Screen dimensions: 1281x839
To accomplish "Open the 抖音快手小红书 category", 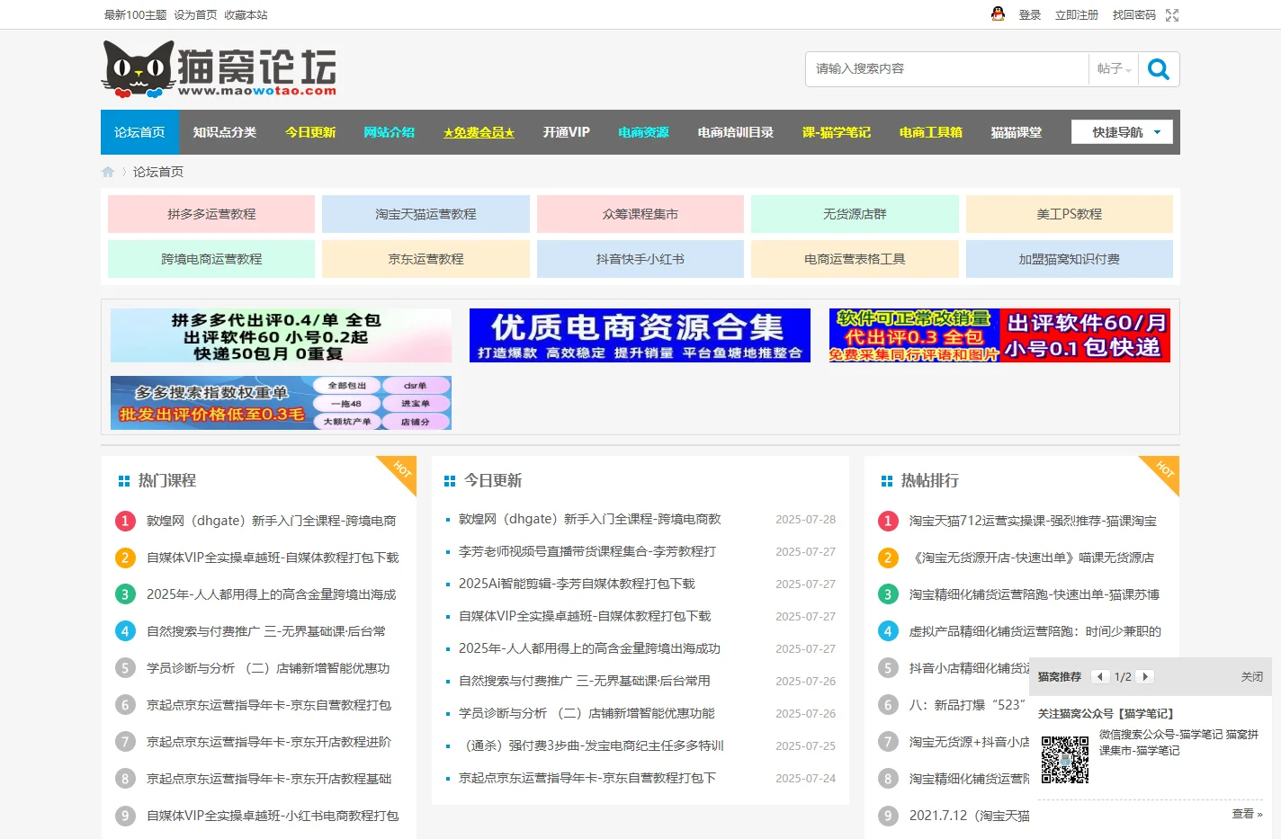I will (x=640, y=259).
